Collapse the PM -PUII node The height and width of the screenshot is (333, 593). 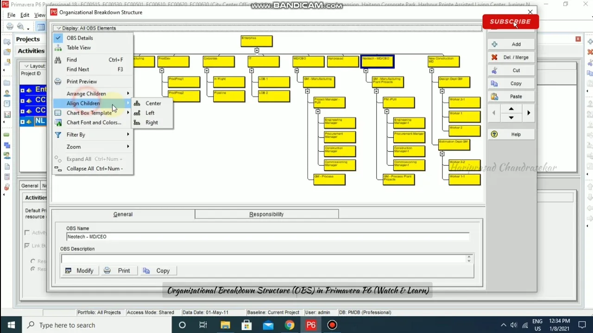pos(387,111)
